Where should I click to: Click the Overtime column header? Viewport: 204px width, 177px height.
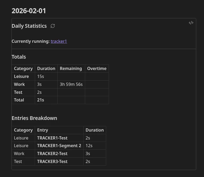[97, 68]
